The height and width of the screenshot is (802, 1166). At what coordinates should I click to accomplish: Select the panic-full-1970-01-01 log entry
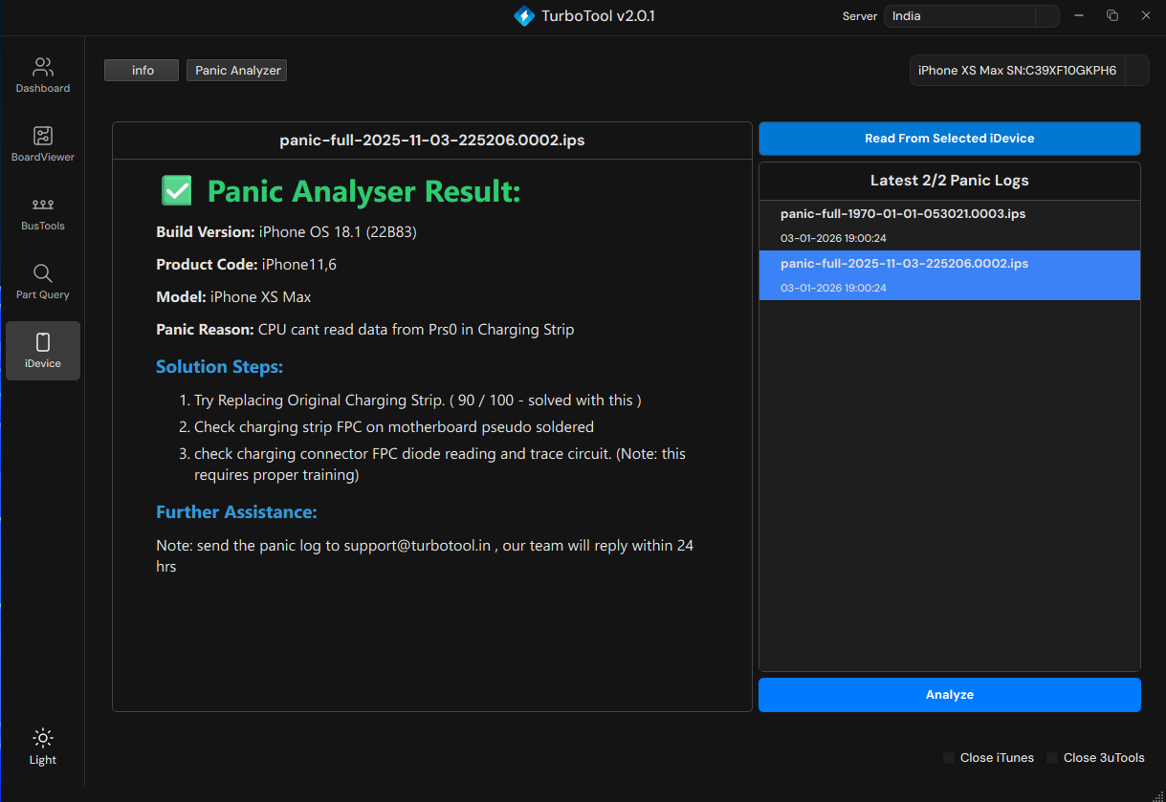coord(949,225)
